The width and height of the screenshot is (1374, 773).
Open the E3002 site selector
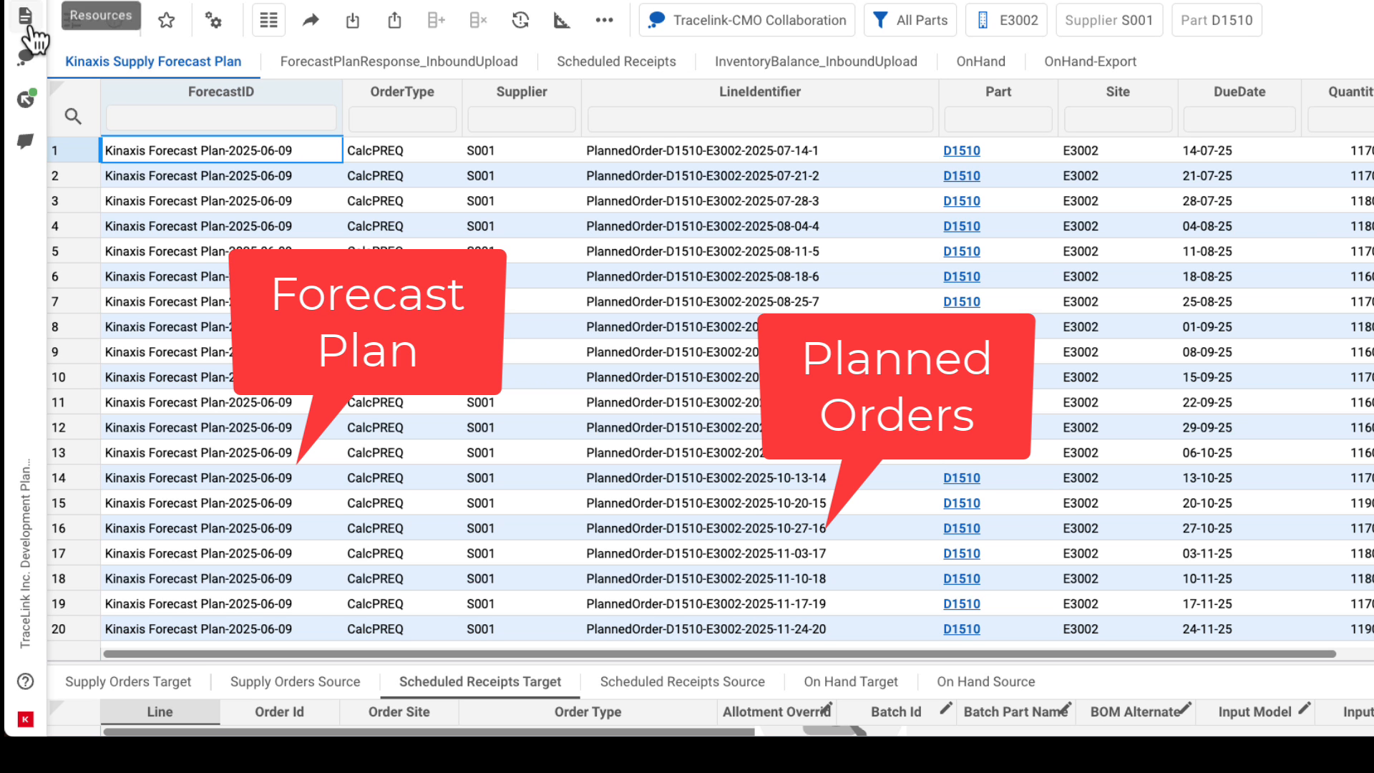point(1006,20)
